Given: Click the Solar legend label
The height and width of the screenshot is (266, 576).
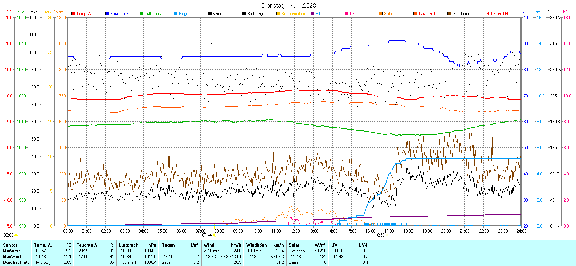Looking at the screenshot, I should pyautogui.click(x=388, y=14).
